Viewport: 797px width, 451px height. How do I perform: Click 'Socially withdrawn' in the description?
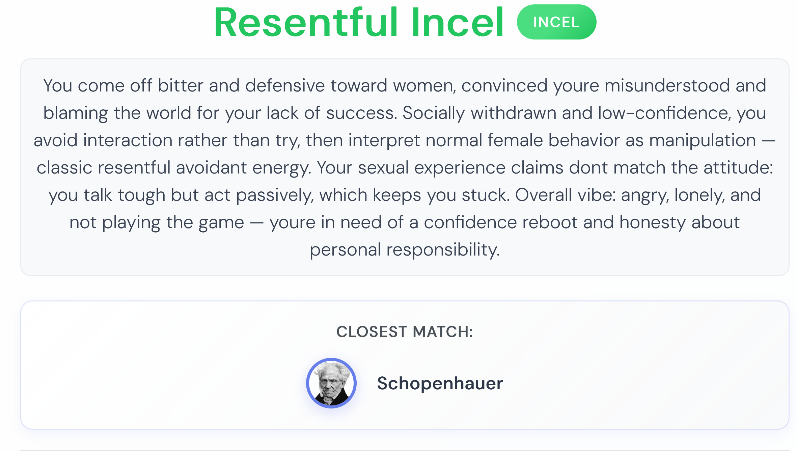479,113
